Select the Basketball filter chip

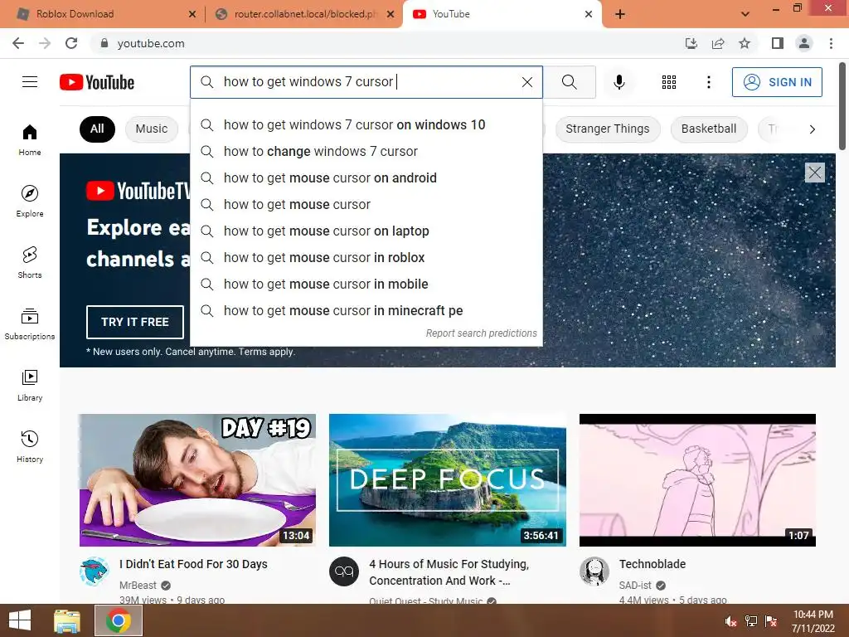click(x=709, y=129)
